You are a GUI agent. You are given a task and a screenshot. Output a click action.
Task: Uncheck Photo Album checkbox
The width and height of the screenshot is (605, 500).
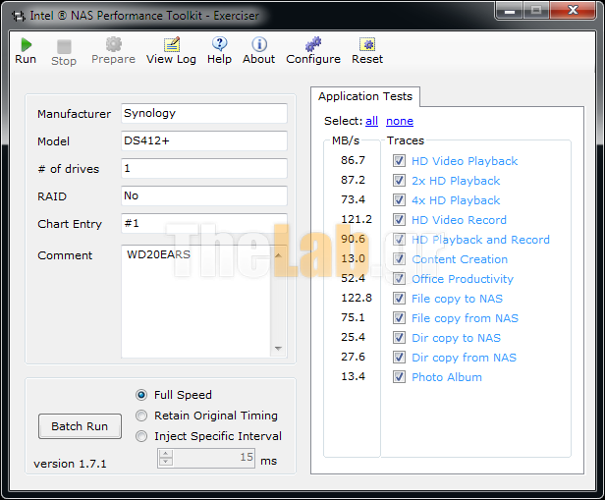[399, 377]
